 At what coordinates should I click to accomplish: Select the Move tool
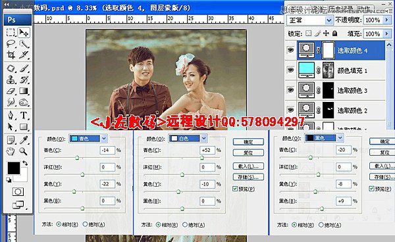24,32
